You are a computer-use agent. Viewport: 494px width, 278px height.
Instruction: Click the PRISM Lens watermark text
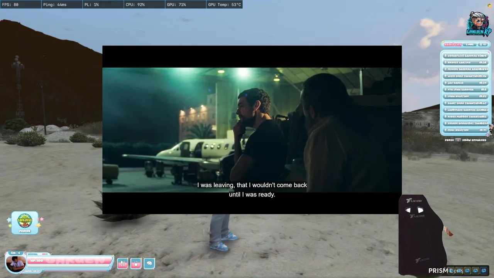tap(445, 271)
